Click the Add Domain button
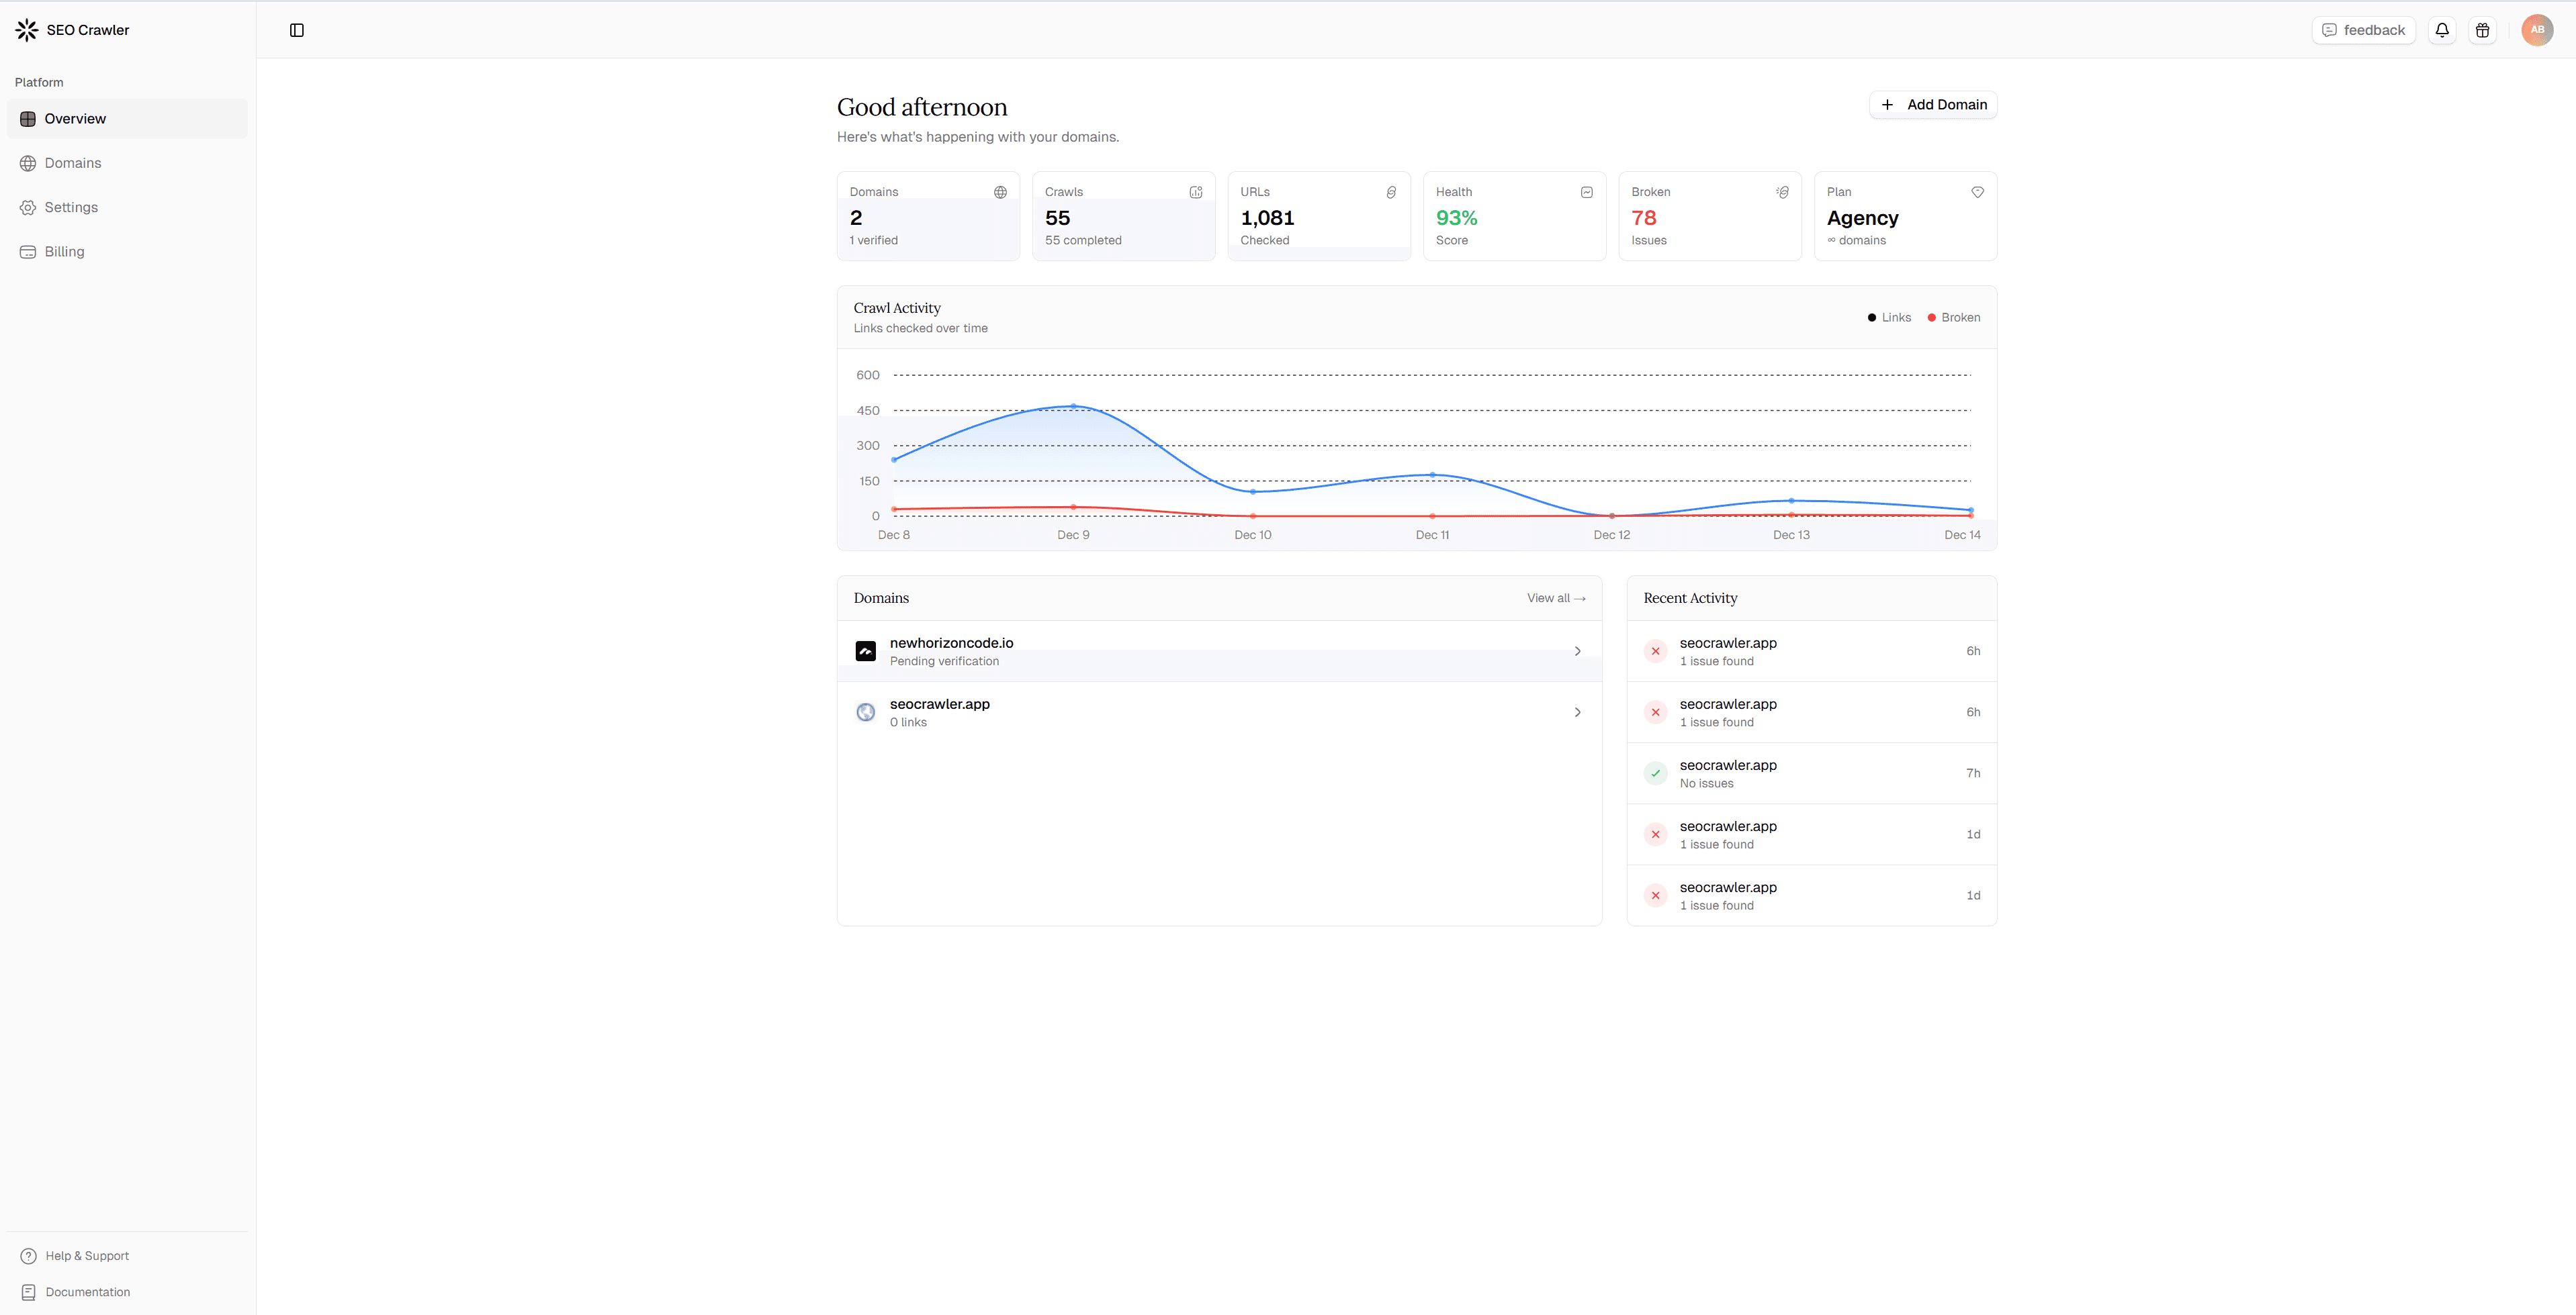Viewport: 2576px width, 1315px height. (1932, 104)
